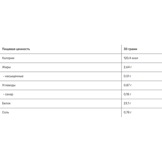162x162 pixels.
Task: Select the '120,4 ккал' value
Action: tap(131, 58)
